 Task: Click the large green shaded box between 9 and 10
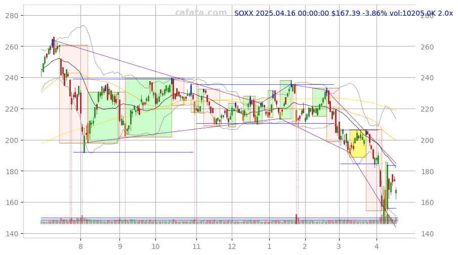click(x=148, y=108)
